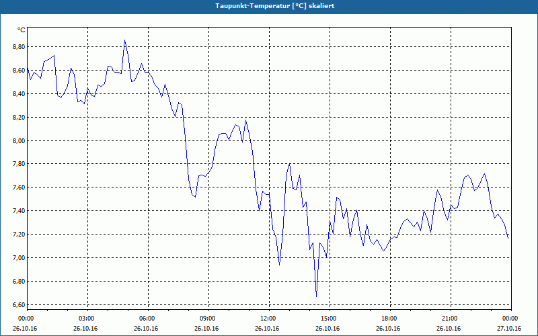Select the 7,00 y-axis value
The image size is (538, 336).
(x=19, y=258)
